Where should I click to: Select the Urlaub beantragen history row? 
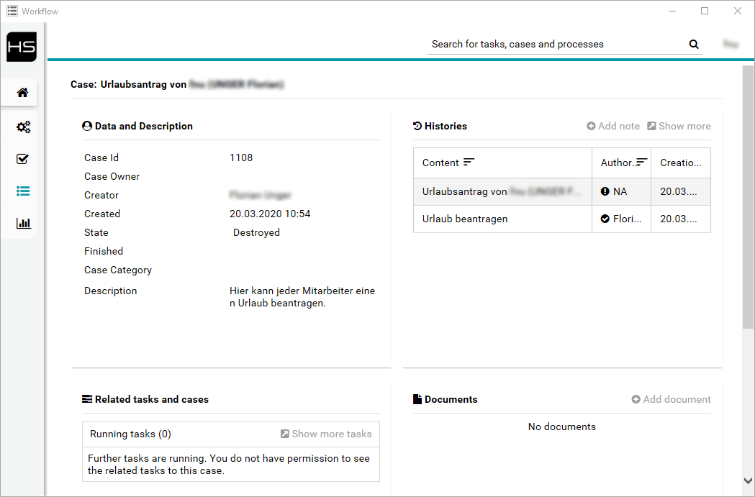[562, 219]
